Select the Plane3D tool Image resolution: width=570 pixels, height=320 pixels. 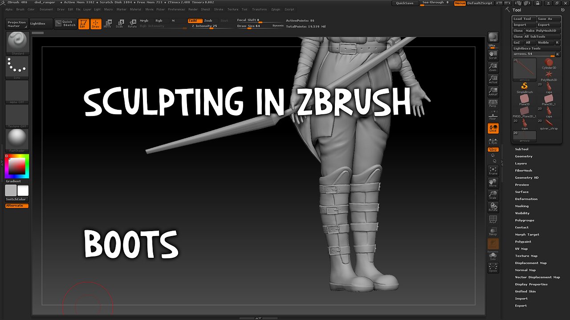[525, 100]
